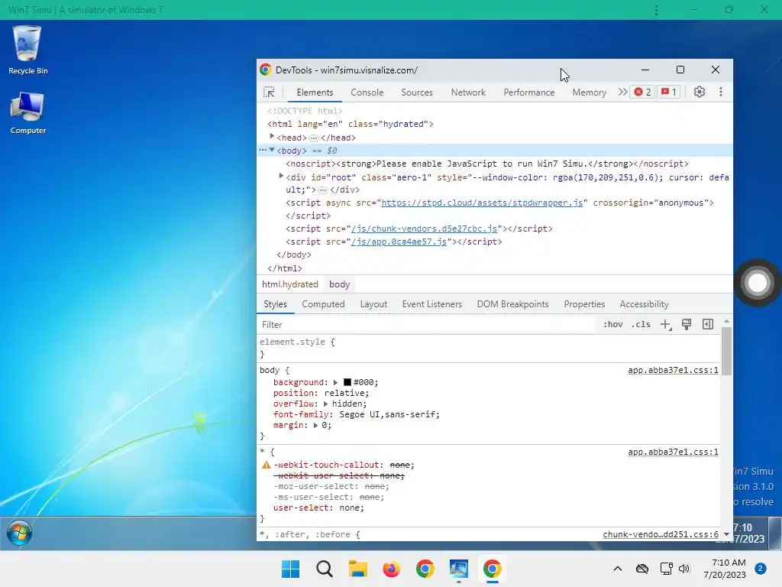Click the issues count badge
Image resolution: width=782 pixels, height=587 pixels.
coord(669,92)
